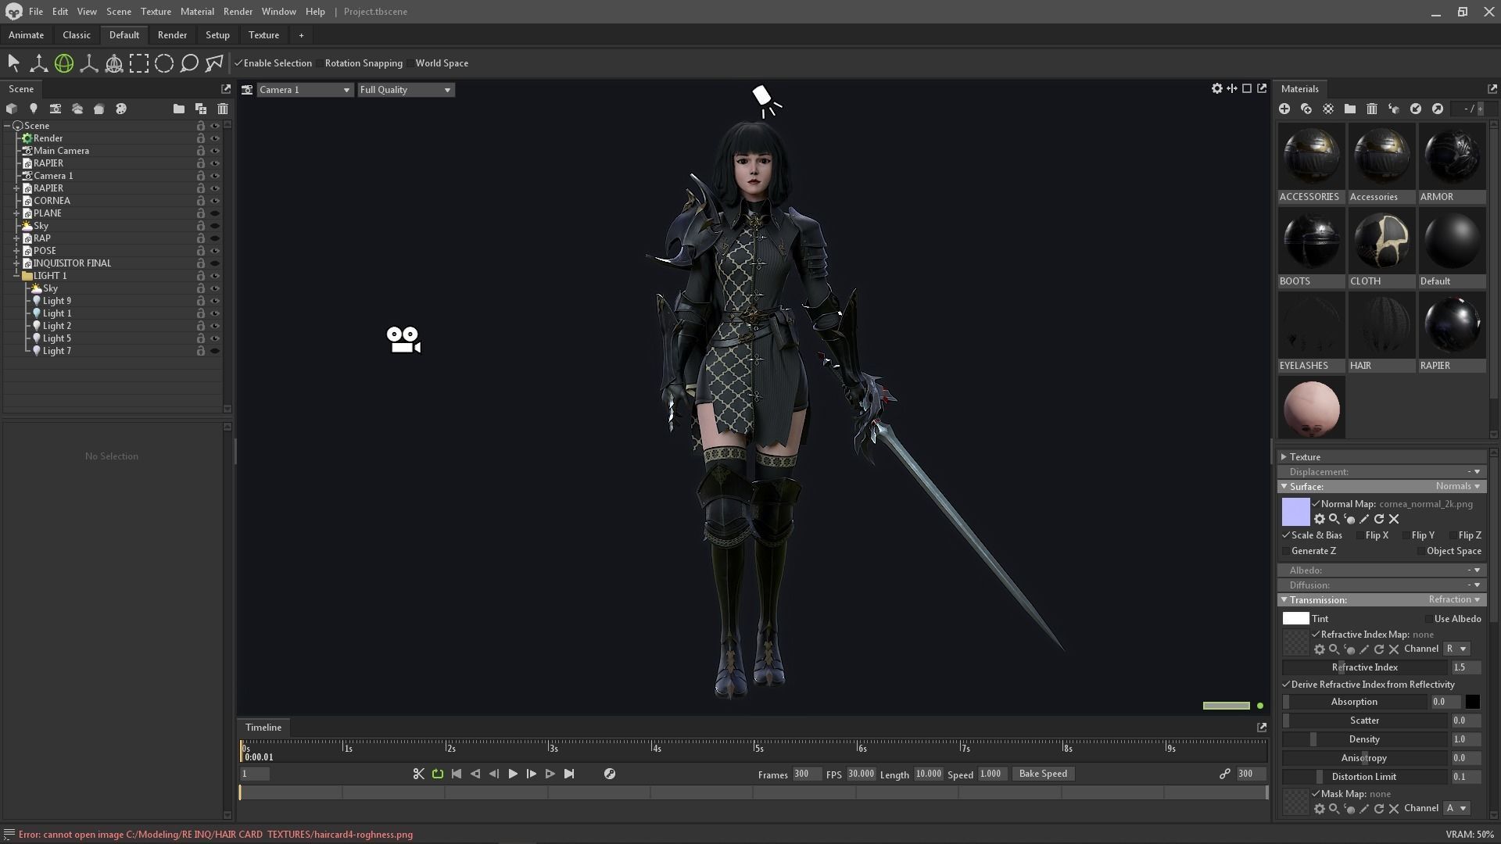Screen dimensions: 1501x844
Task: Click the Bake Speed button
Action: (1043, 774)
